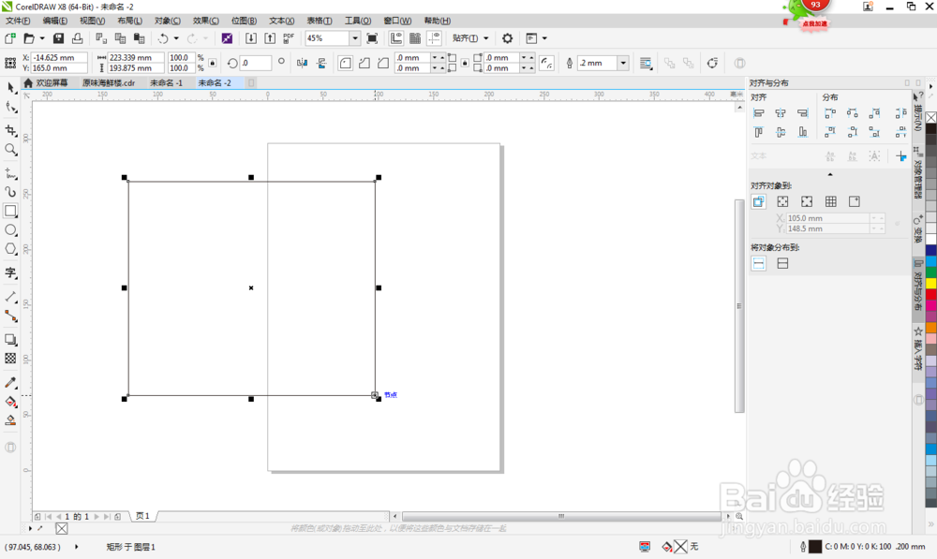This screenshot has height=559, width=937.
Task: Toggle relative corner scaling
Action: point(546,63)
